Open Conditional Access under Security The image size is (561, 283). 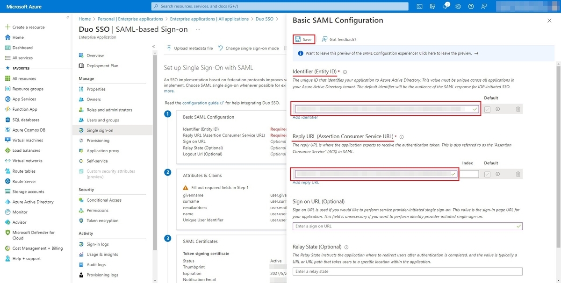coord(104,200)
